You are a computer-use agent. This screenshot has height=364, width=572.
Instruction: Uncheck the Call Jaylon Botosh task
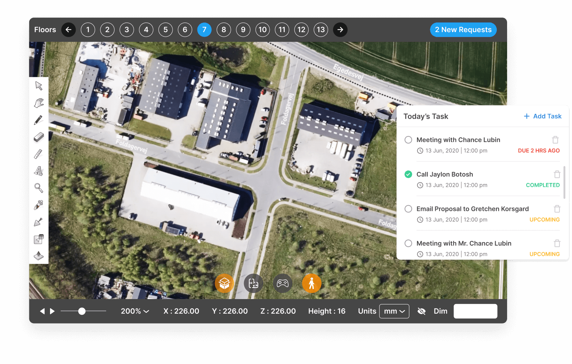pyautogui.click(x=408, y=174)
